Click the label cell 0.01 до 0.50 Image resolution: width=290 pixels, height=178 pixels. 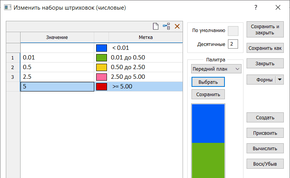pos(146,58)
